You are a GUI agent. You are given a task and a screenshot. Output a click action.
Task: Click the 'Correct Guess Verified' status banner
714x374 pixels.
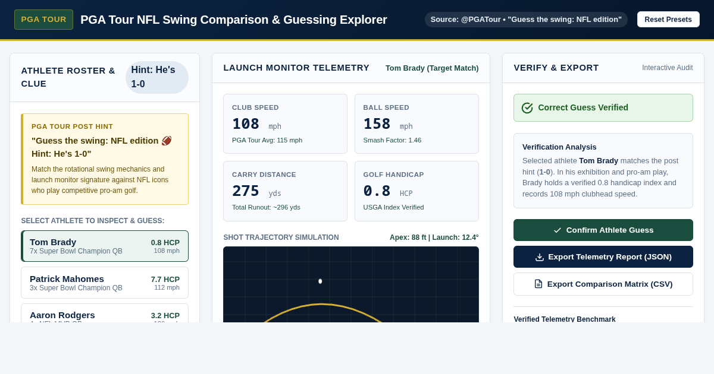[x=603, y=108]
